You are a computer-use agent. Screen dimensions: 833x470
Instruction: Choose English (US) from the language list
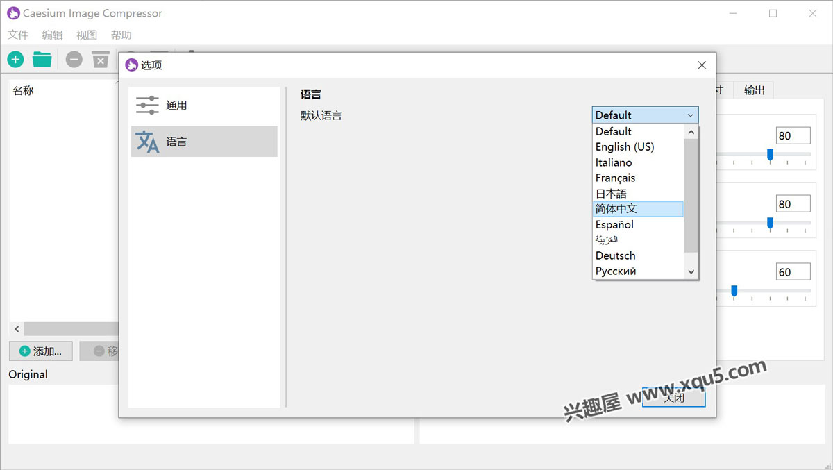pos(625,147)
